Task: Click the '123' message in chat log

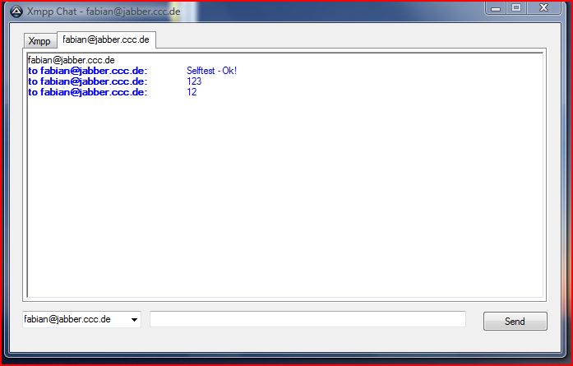Action: point(194,81)
